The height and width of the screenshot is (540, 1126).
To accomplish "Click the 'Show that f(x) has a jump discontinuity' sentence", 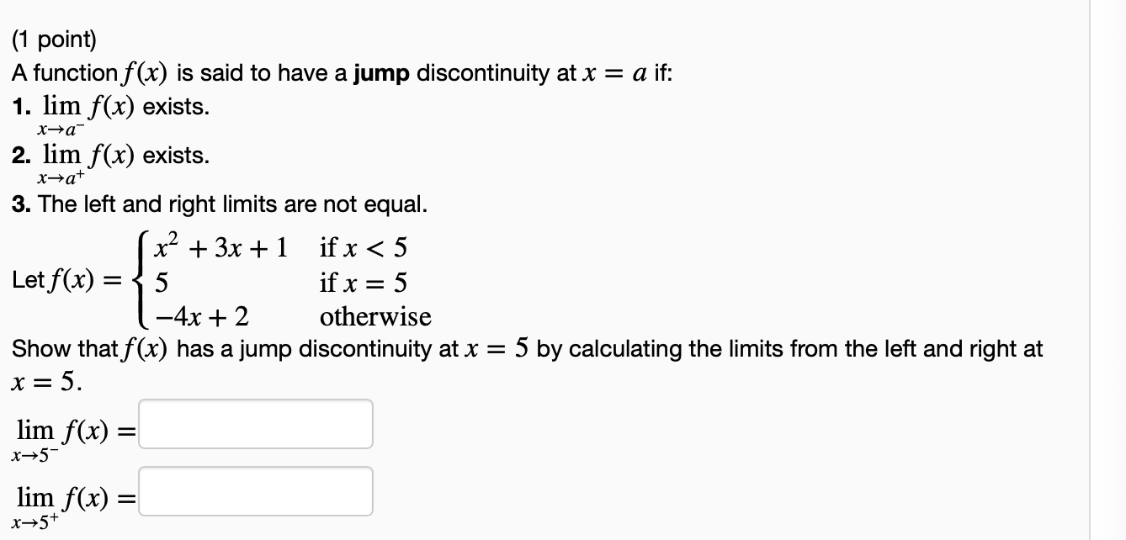I will click(527, 348).
